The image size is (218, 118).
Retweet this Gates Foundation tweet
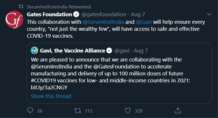click(x=78, y=110)
